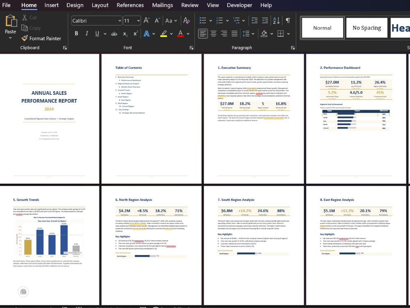The height and width of the screenshot is (308, 410).
Task: Justify the paragraph text
Action: click(x=235, y=34)
